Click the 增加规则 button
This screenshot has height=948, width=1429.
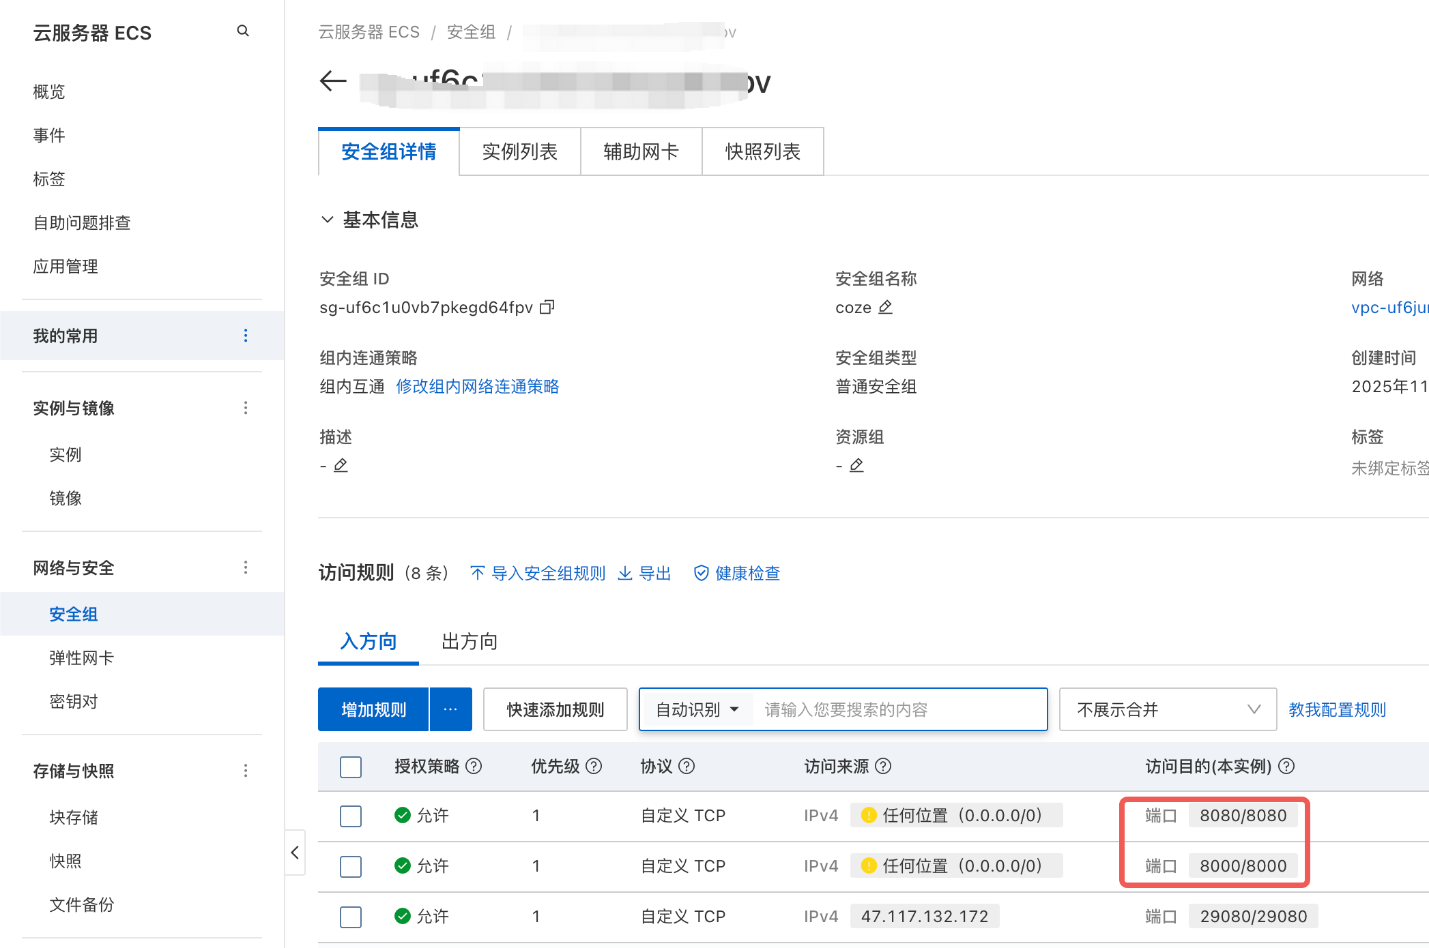tap(373, 710)
